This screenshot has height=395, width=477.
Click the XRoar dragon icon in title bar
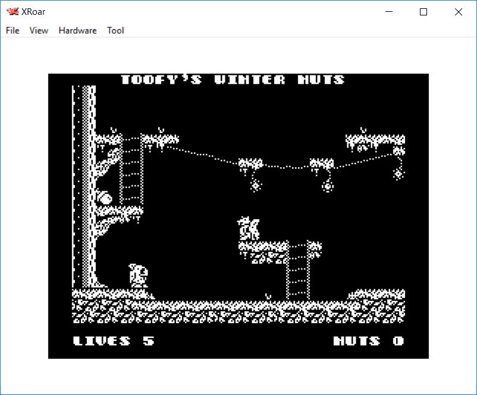point(12,11)
